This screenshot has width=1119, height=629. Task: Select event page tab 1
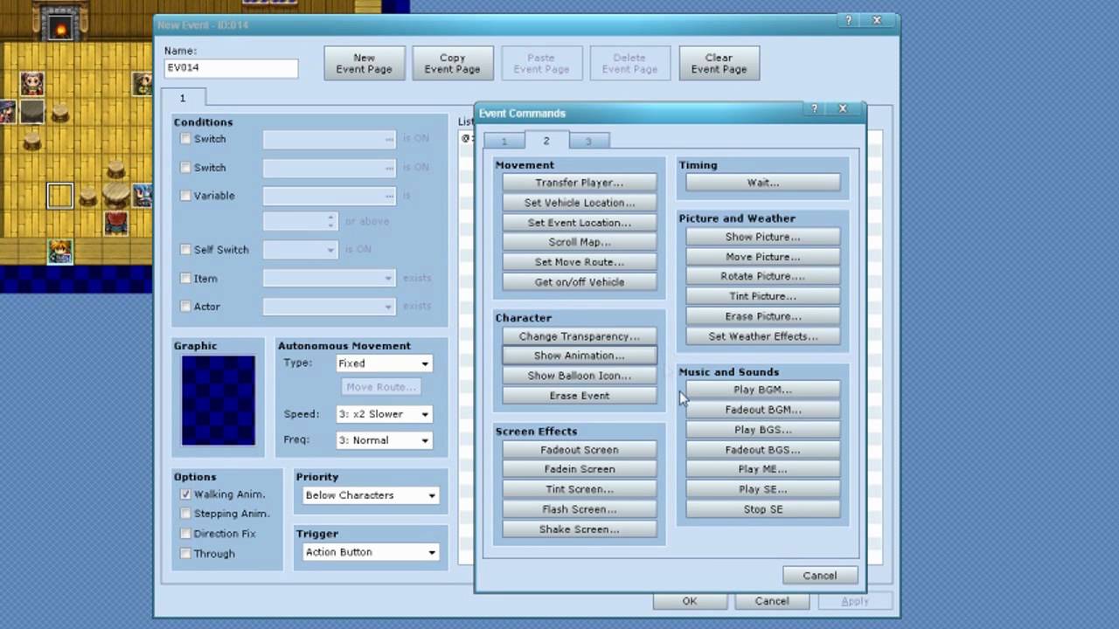pos(183,98)
